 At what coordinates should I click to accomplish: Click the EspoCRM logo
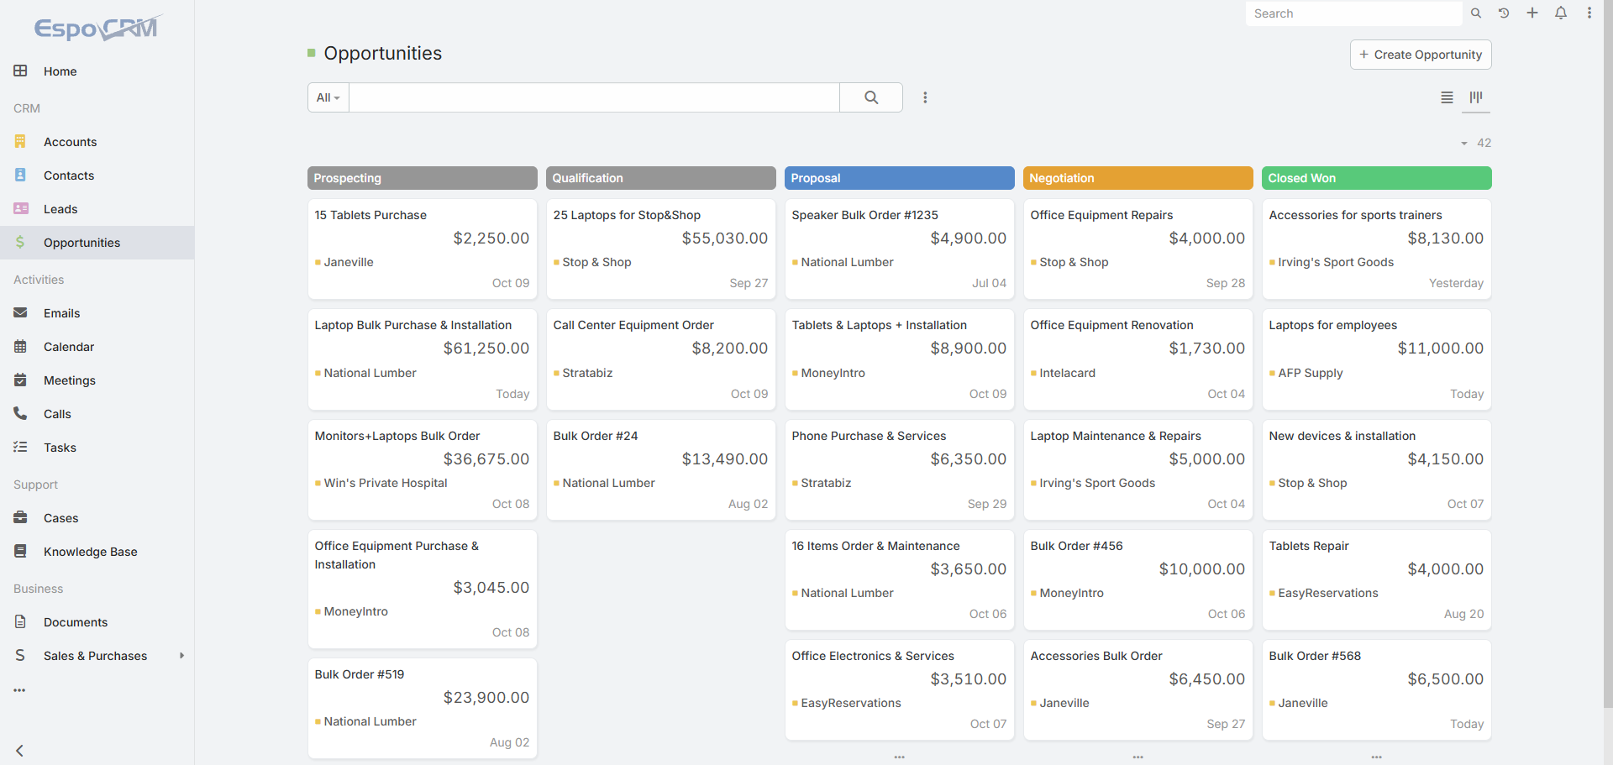[97, 28]
